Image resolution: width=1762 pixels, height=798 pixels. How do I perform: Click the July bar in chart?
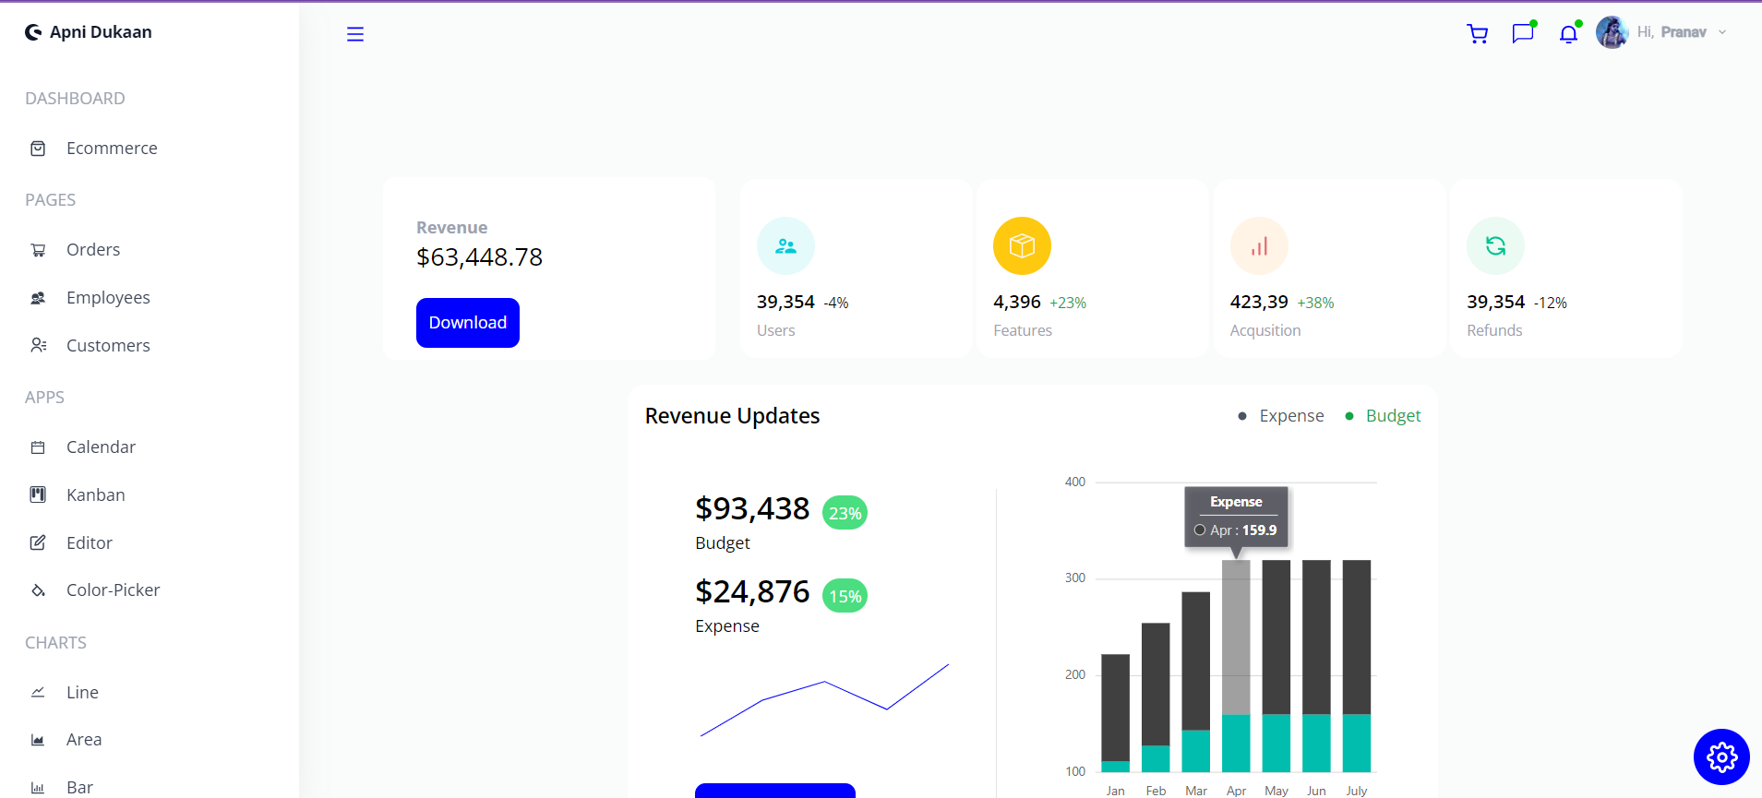[1357, 666]
